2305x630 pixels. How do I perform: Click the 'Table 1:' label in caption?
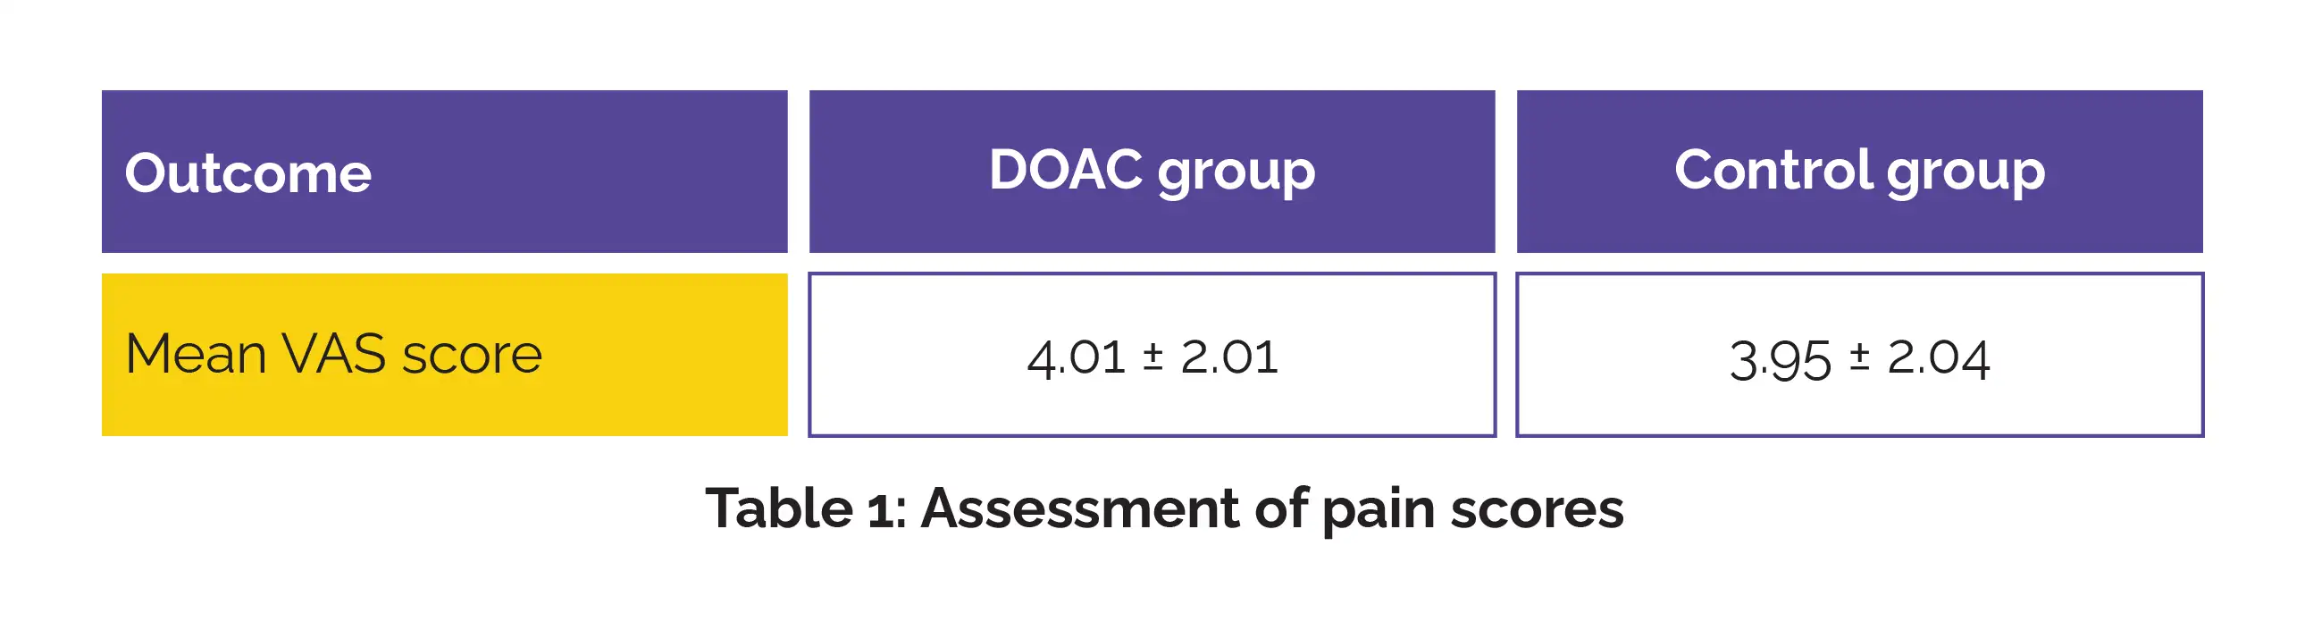point(805,508)
